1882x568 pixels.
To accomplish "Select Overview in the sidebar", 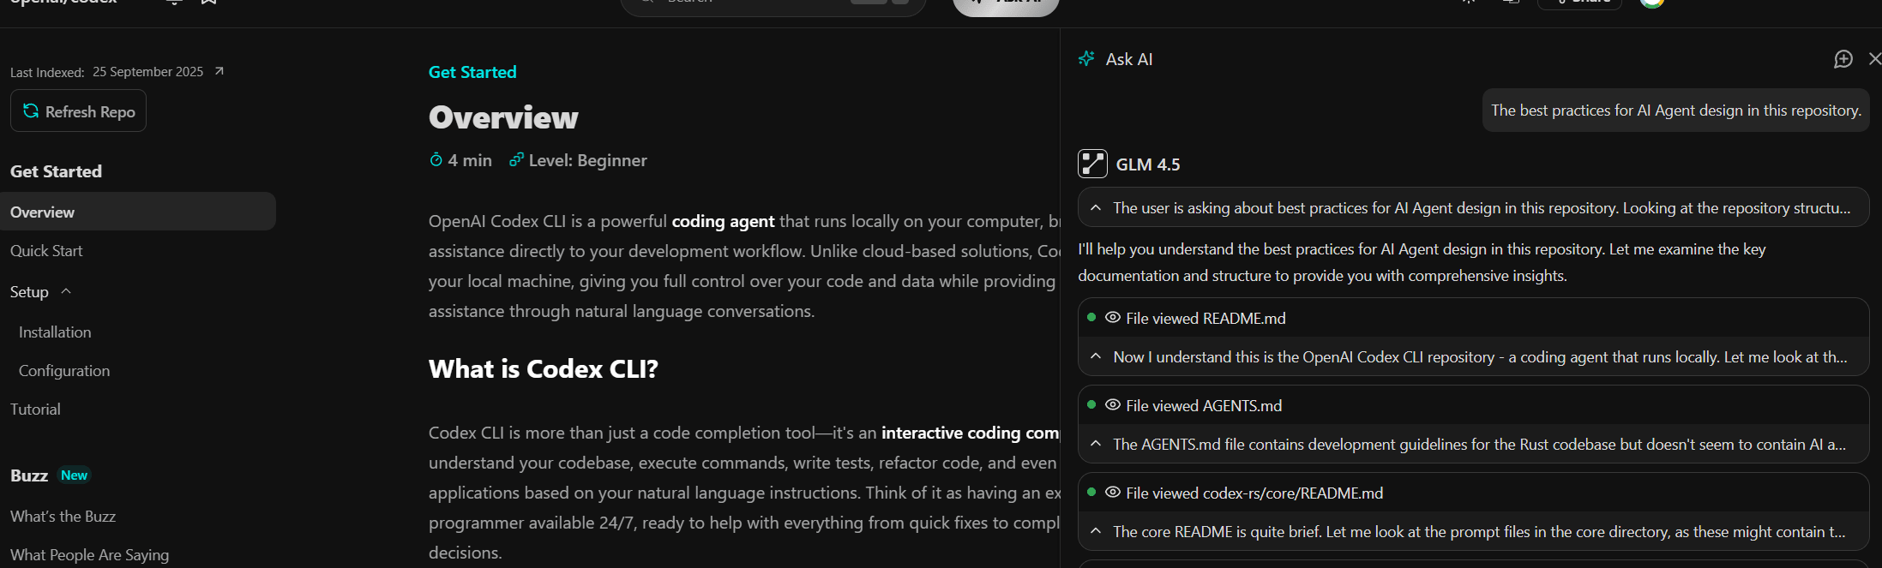I will pos(43,212).
